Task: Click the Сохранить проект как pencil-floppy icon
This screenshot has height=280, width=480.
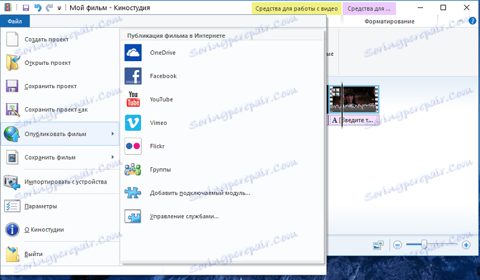Action: [13, 110]
